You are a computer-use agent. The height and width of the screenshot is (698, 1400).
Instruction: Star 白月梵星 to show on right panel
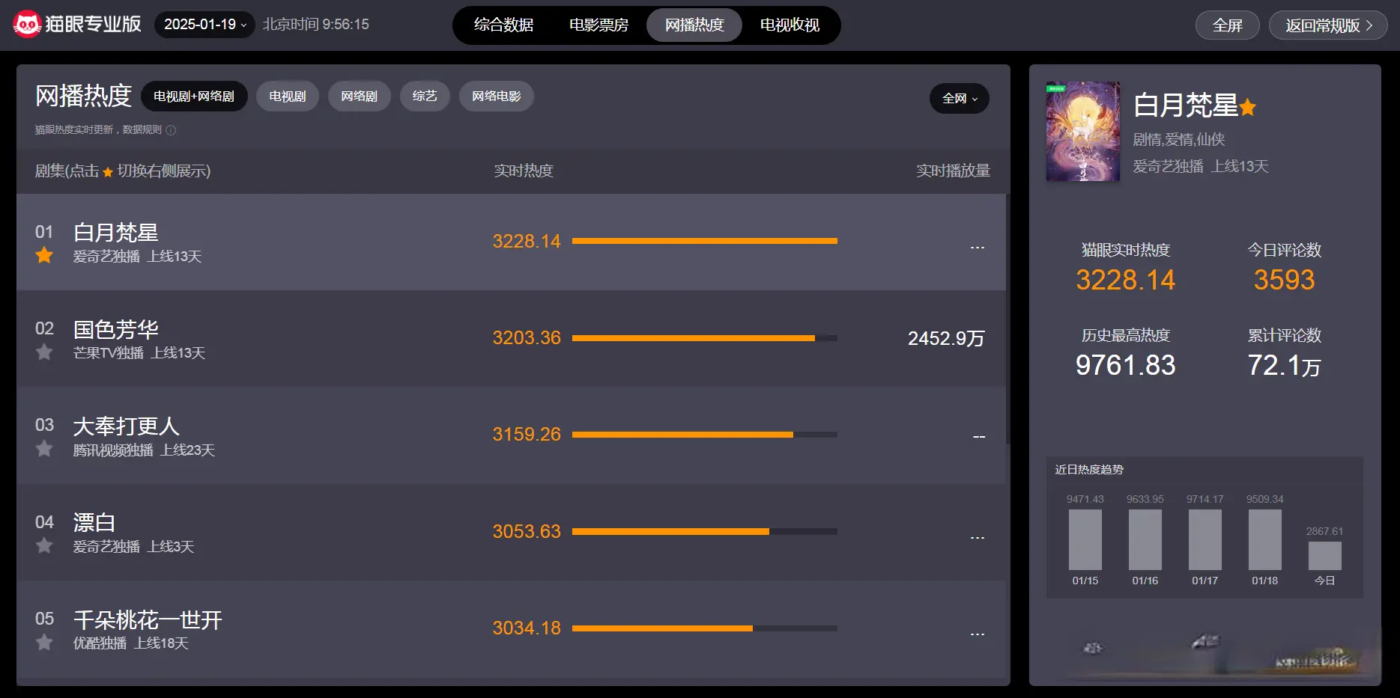44,255
